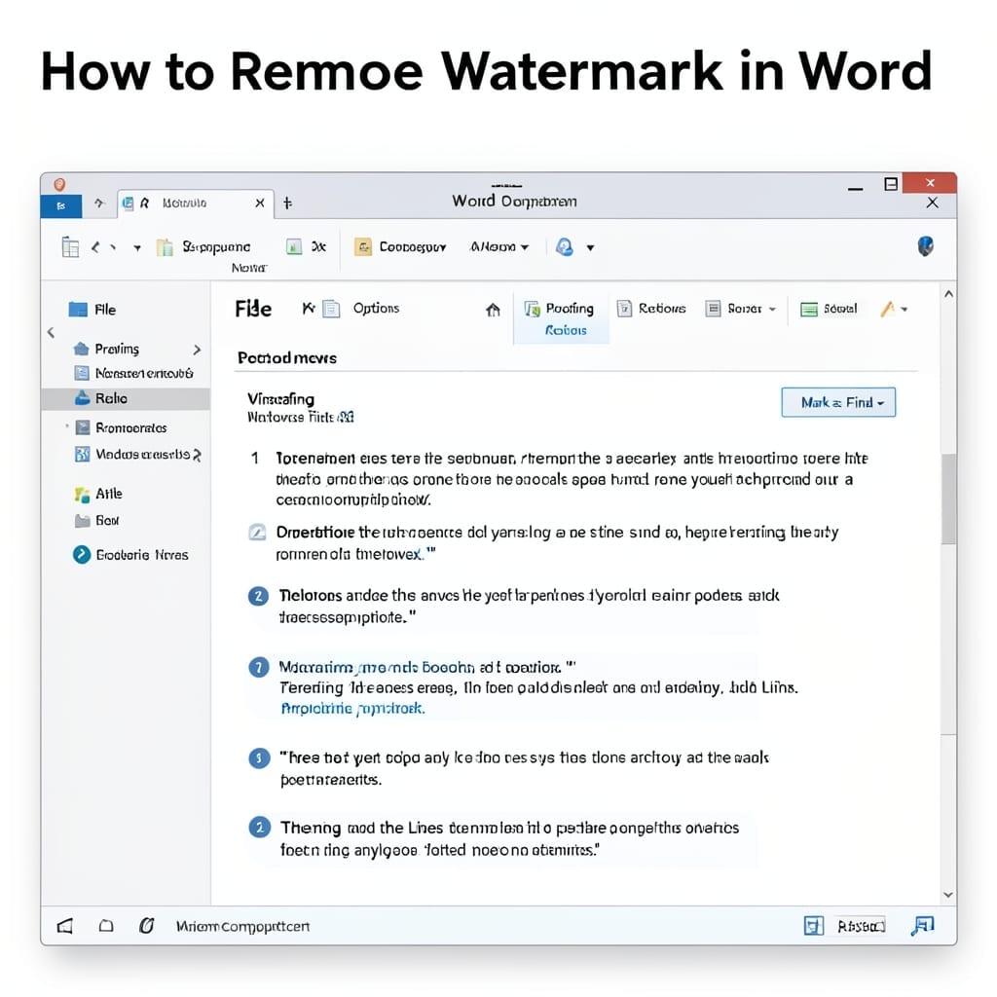Select 'File' in the left sidebar

click(x=92, y=310)
